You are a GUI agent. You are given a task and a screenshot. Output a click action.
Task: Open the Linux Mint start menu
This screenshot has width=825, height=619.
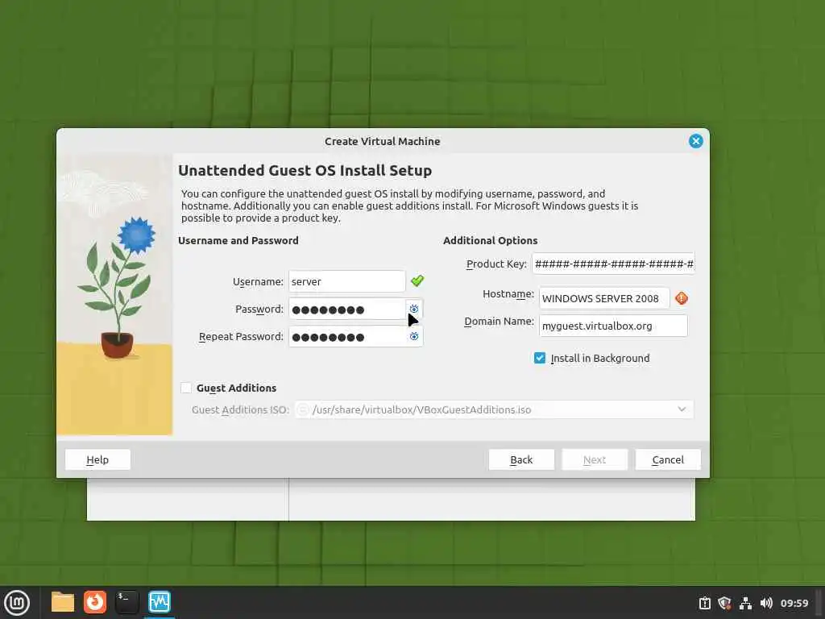point(17,603)
